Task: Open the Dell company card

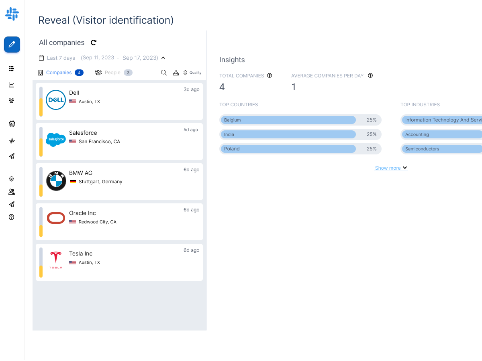Action: pos(119,101)
